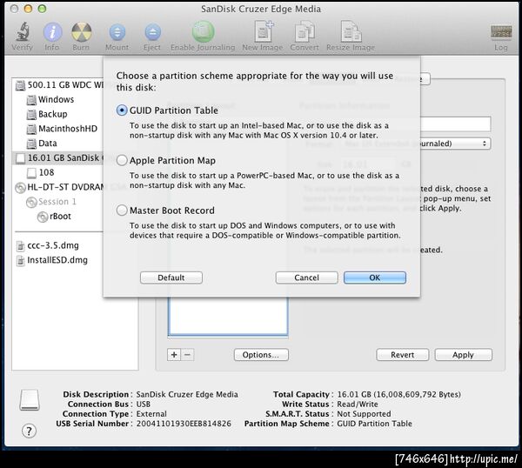The height and width of the screenshot is (468, 522).
Task: Click the Apply button
Action: click(x=463, y=355)
